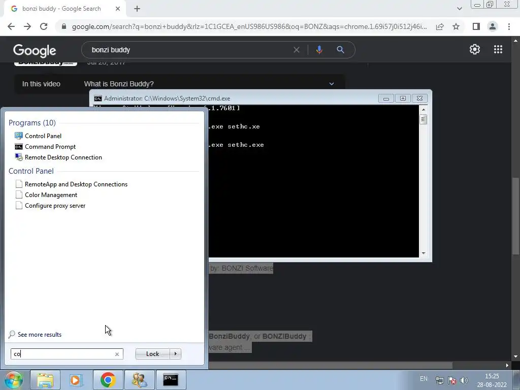
Task: Open Google settings gear
Action: (x=475, y=49)
